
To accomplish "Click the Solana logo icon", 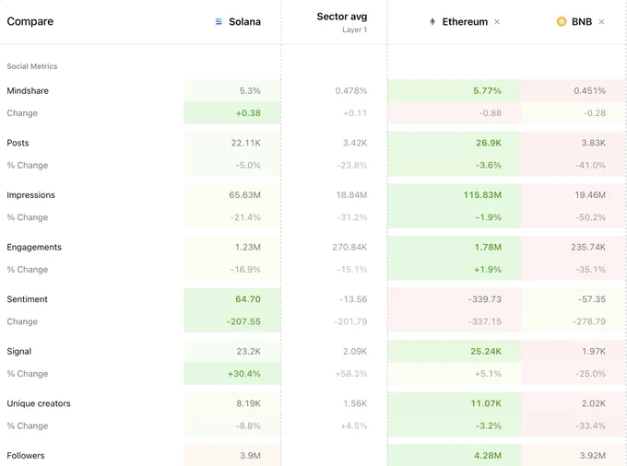I will [219, 21].
